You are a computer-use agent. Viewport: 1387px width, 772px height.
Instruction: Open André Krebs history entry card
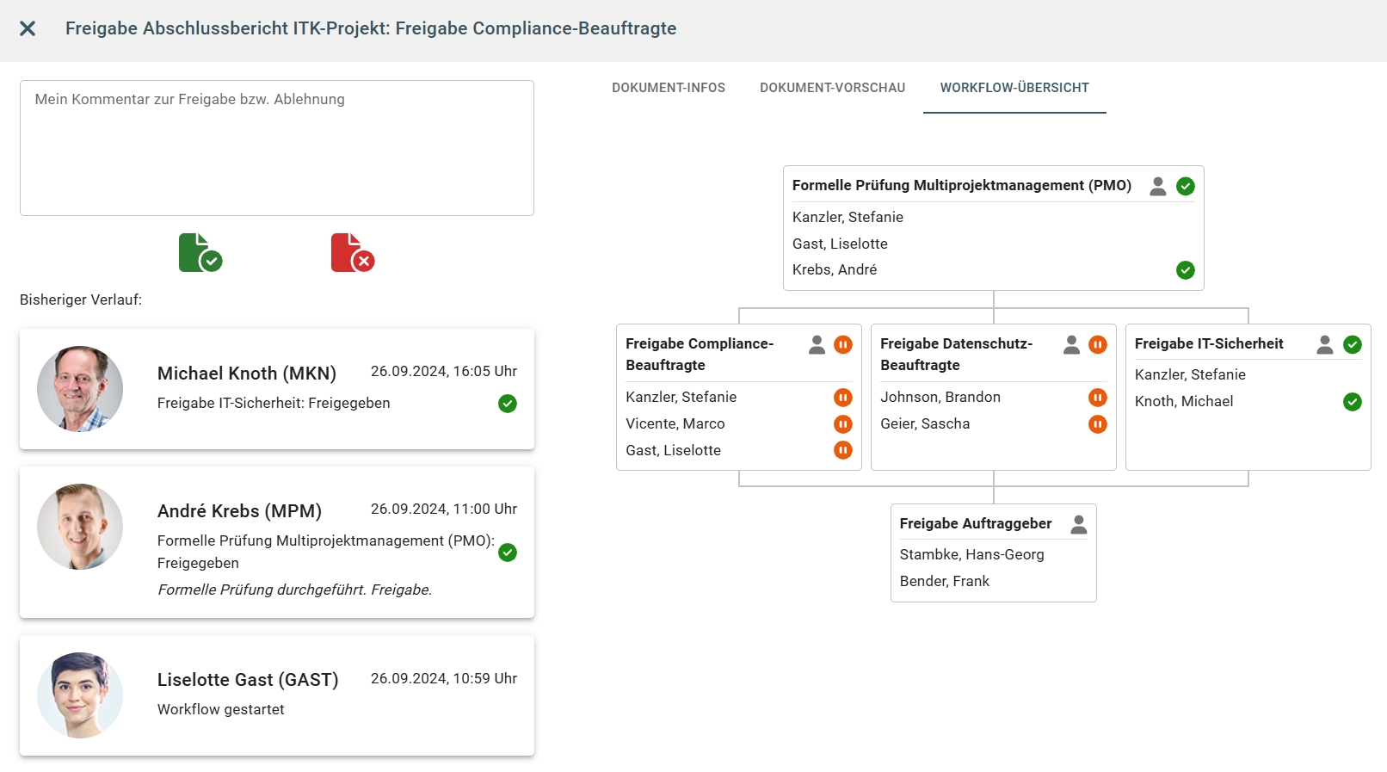[276, 542]
